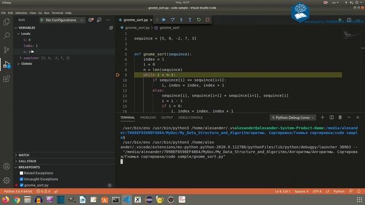
Task: Switch to the OUTPUT tab
Action: (167, 118)
